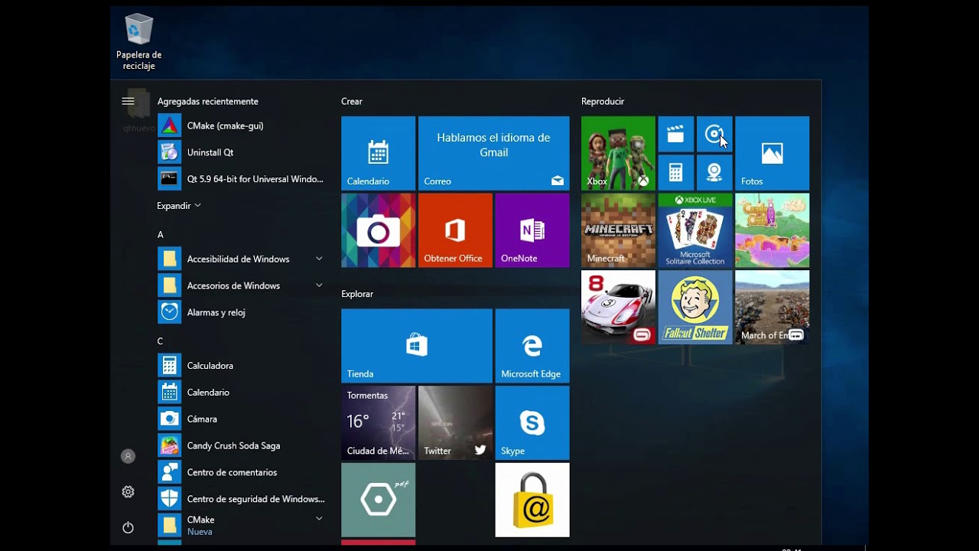
Task: Expand Accesibilidad de Windows folder
Action: pos(241,259)
